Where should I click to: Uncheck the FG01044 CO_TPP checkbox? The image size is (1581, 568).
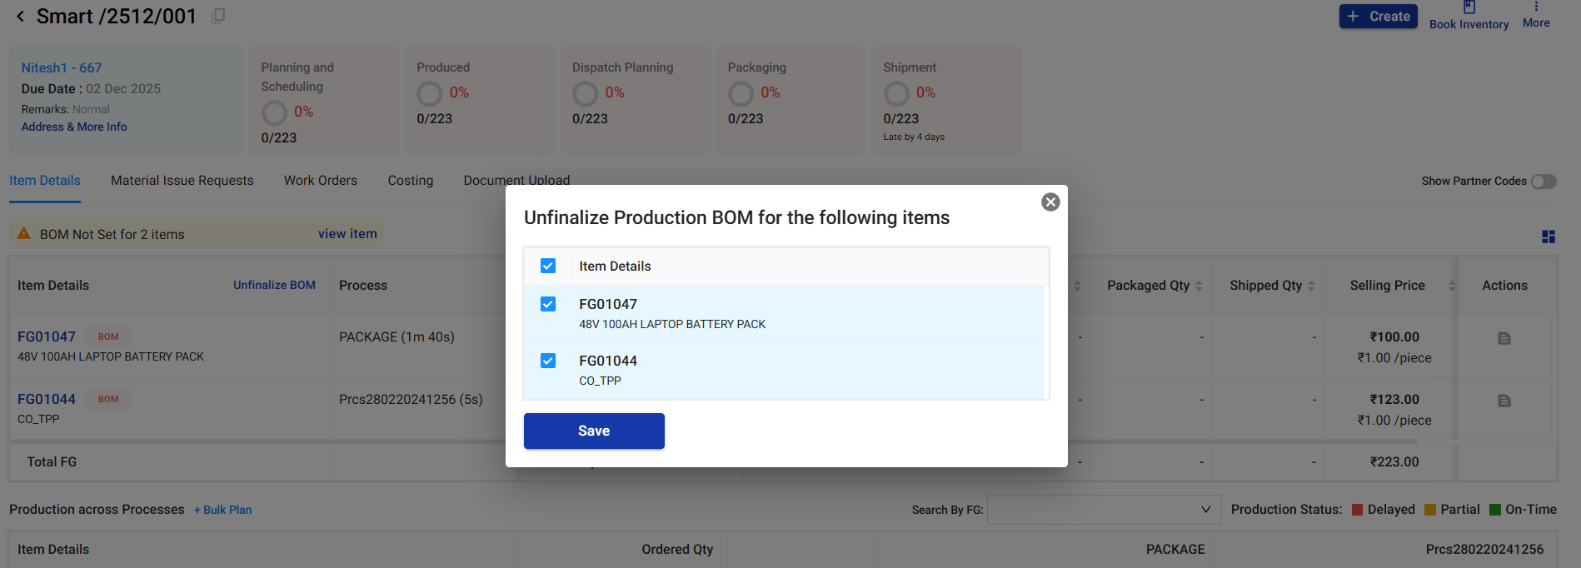pyautogui.click(x=548, y=361)
